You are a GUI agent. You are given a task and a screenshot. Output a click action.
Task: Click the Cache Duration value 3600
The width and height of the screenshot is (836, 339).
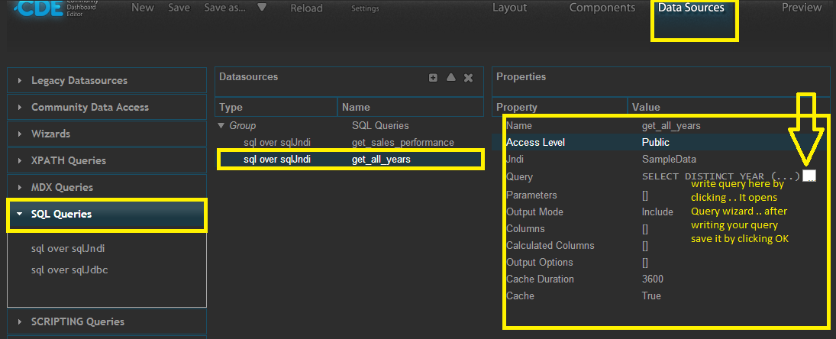click(653, 279)
